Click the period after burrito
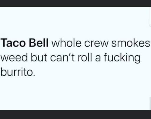This screenshot has width=151, height=119. (34, 75)
